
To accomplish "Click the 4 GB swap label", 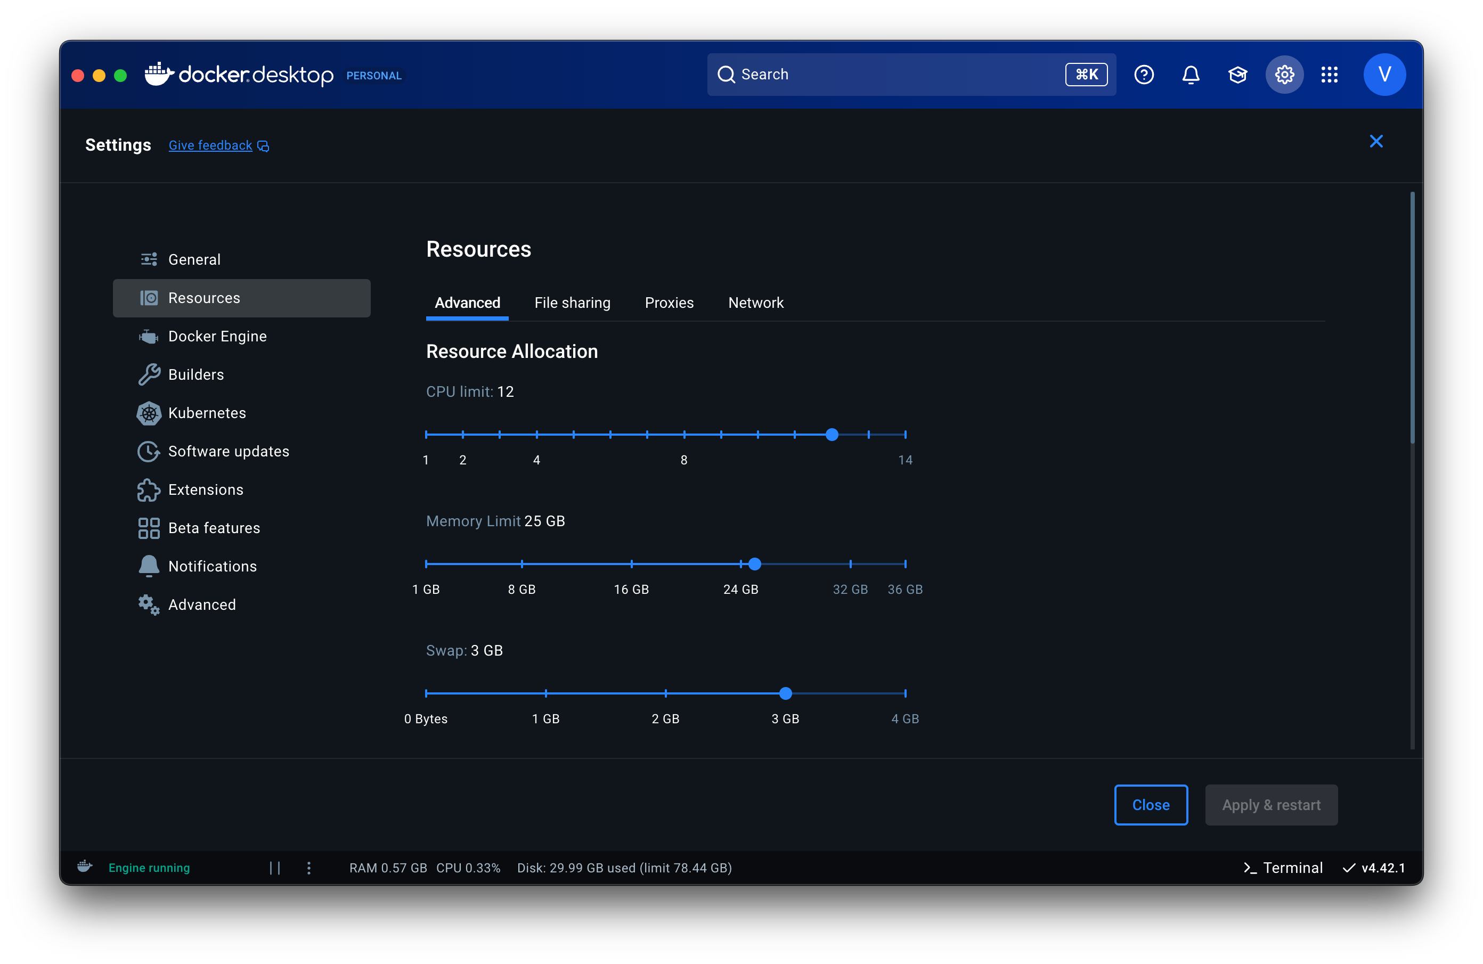I will coord(905,718).
